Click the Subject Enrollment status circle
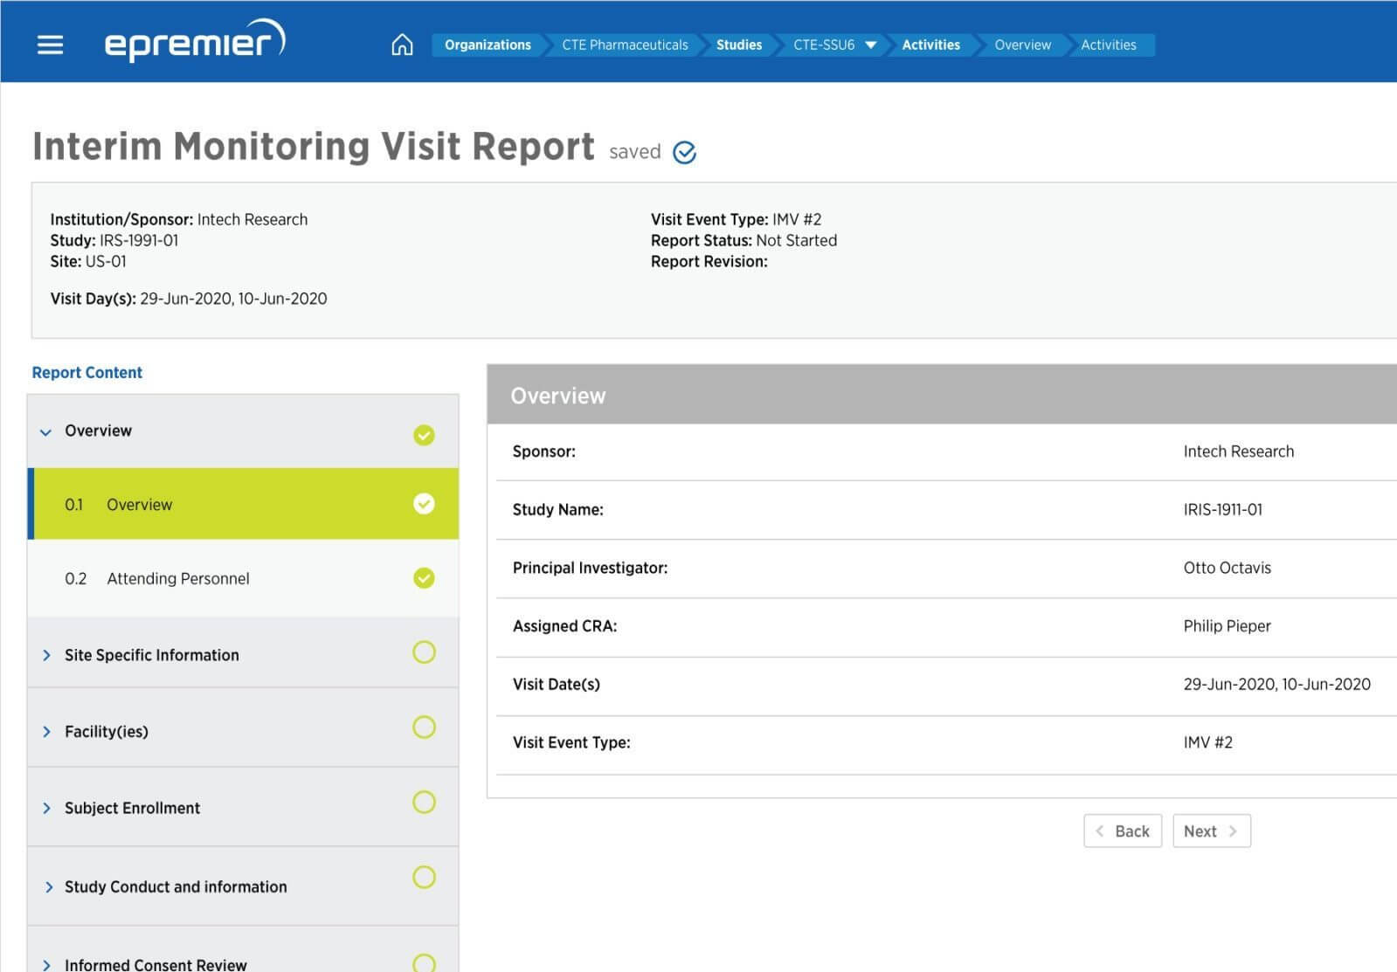1397x972 pixels. coord(424,803)
